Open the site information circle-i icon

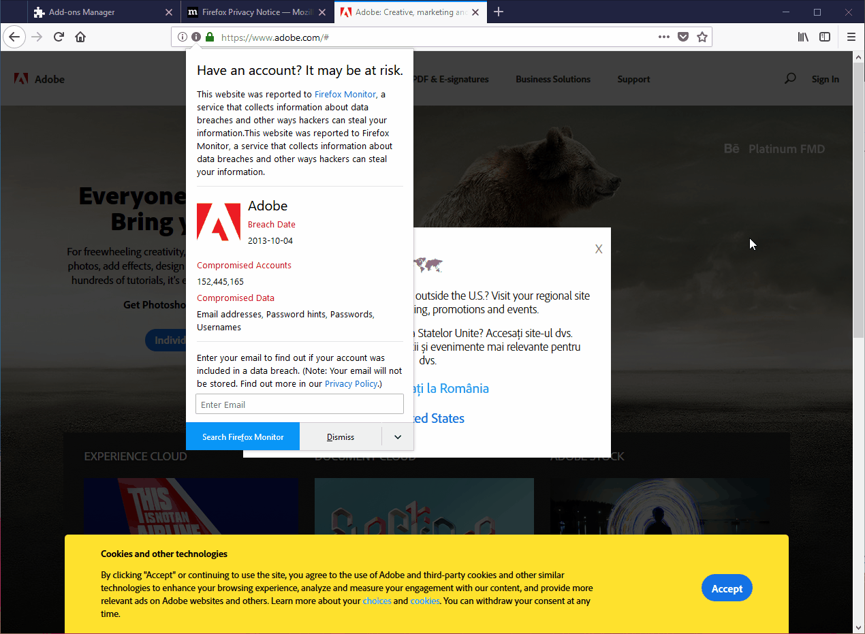click(183, 37)
